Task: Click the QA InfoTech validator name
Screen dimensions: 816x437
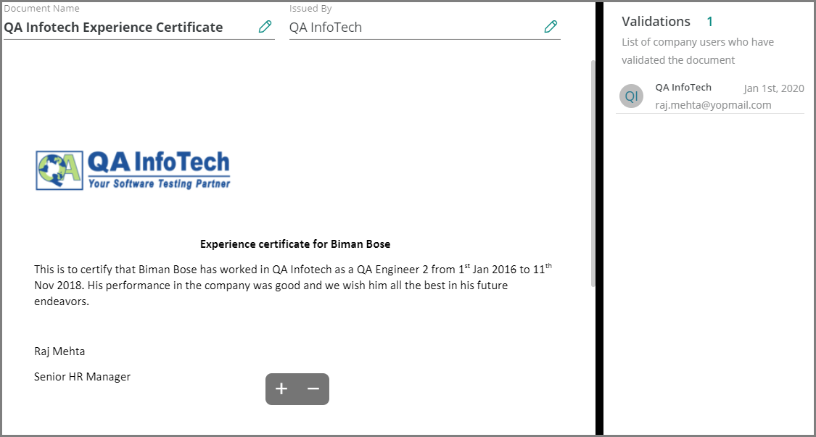Action: (x=683, y=88)
